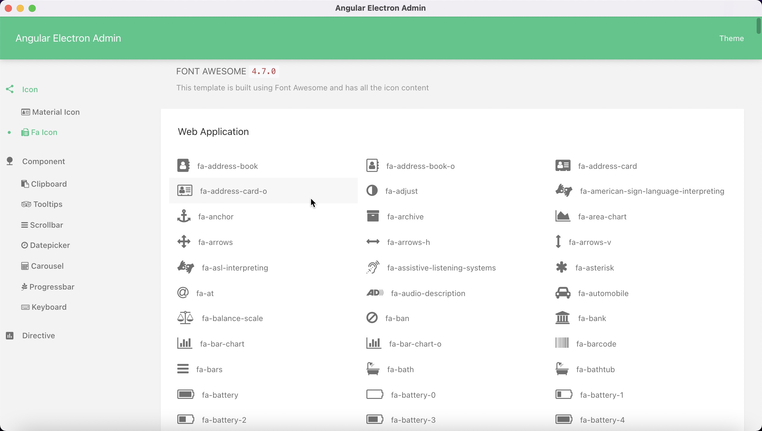Click the Theme button in top bar
Screen dimensions: 762x431
(732, 38)
